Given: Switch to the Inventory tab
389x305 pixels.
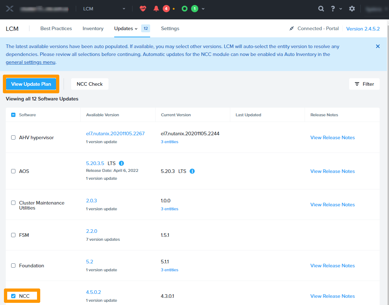Looking at the screenshot, I should coord(93,29).
